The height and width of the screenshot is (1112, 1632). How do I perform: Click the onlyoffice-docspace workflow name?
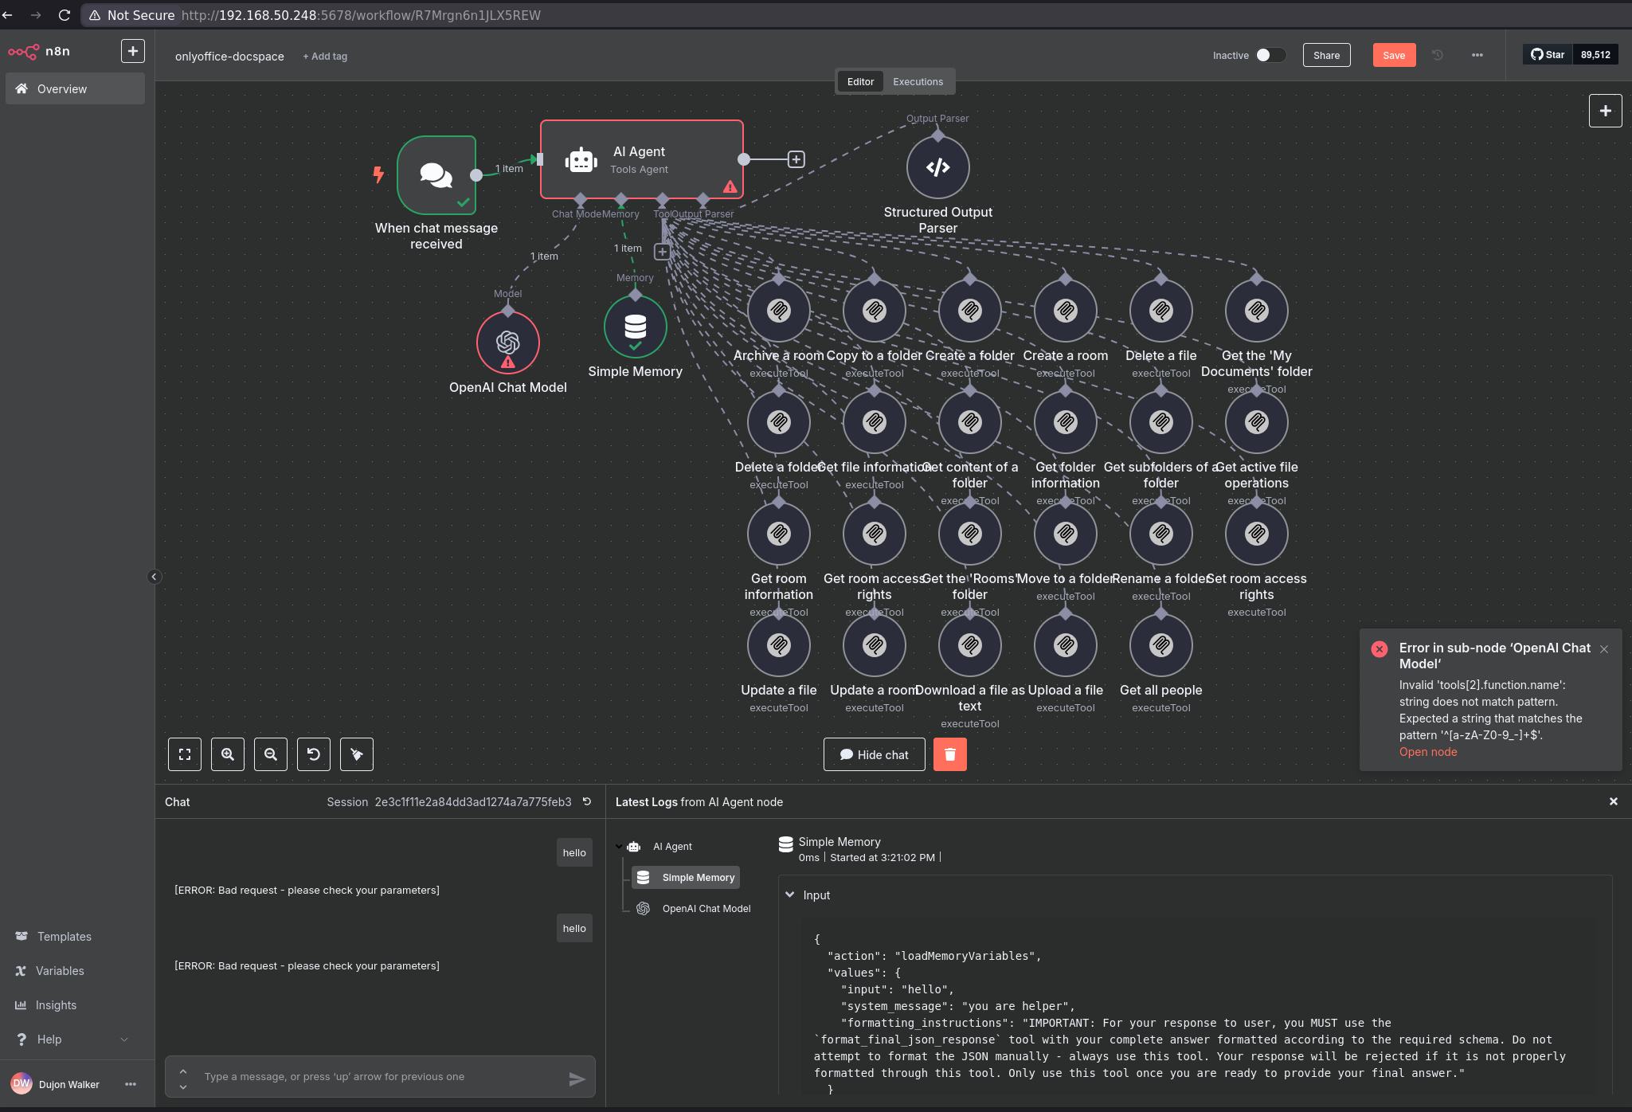click(229, 57)
